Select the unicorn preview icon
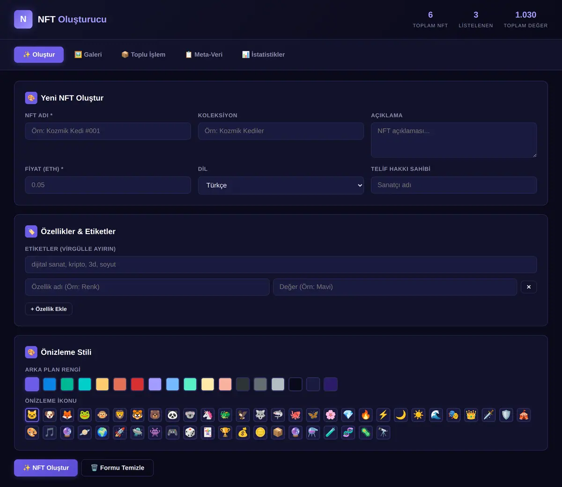The image size is (562, 487). (x=207, y=415)
